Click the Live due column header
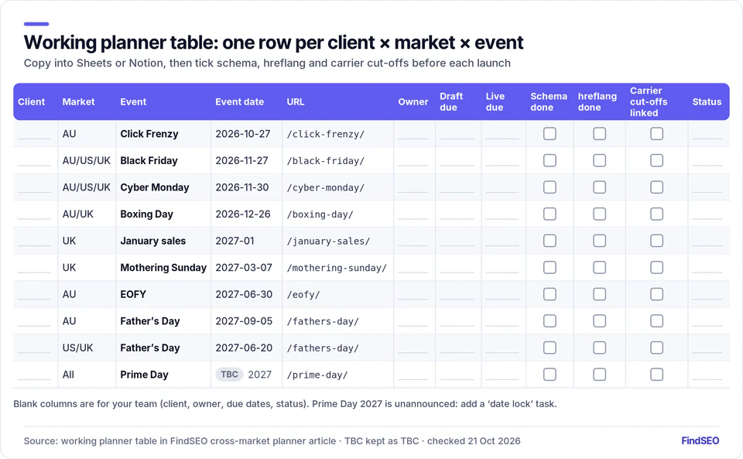This screenshot has height=459, width=743. [495, 102]
